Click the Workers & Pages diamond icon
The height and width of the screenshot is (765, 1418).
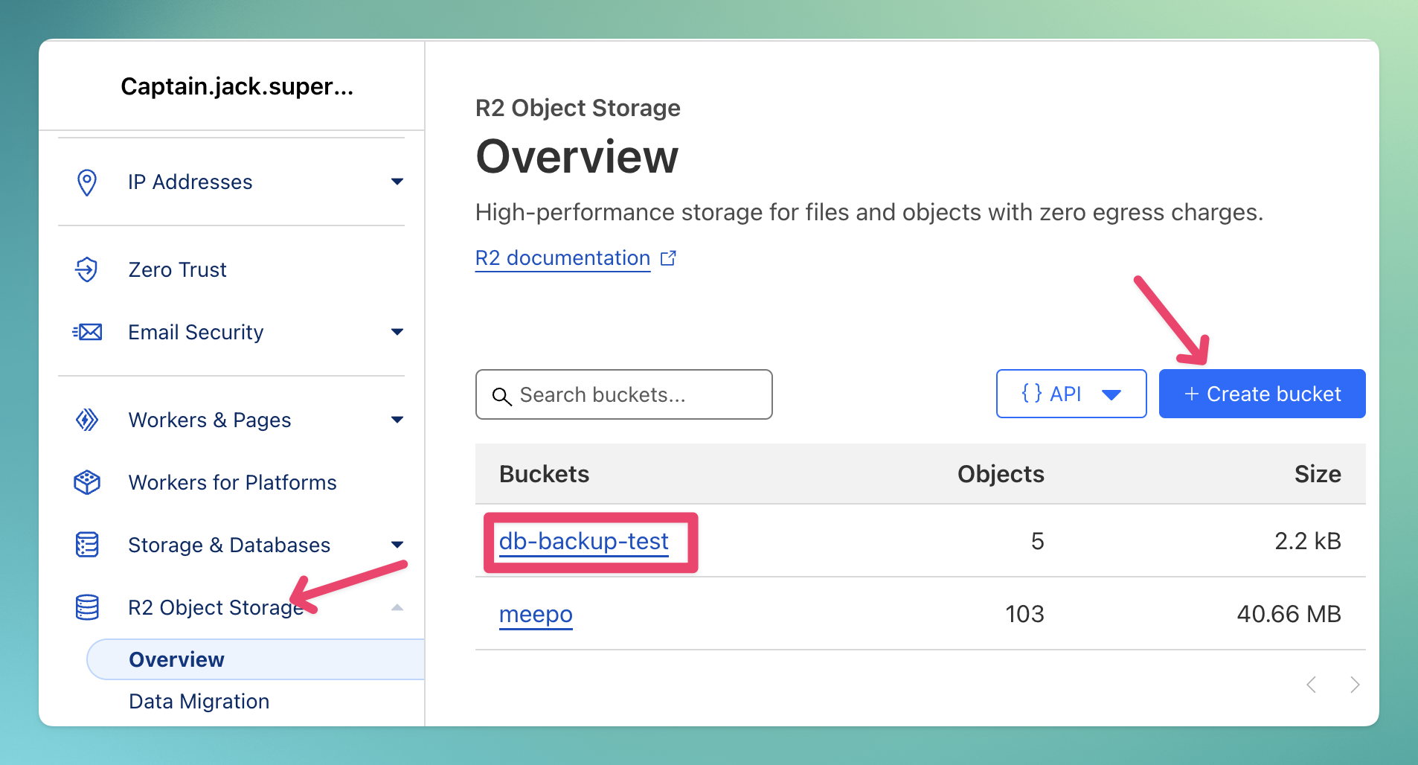click(87, 420)
